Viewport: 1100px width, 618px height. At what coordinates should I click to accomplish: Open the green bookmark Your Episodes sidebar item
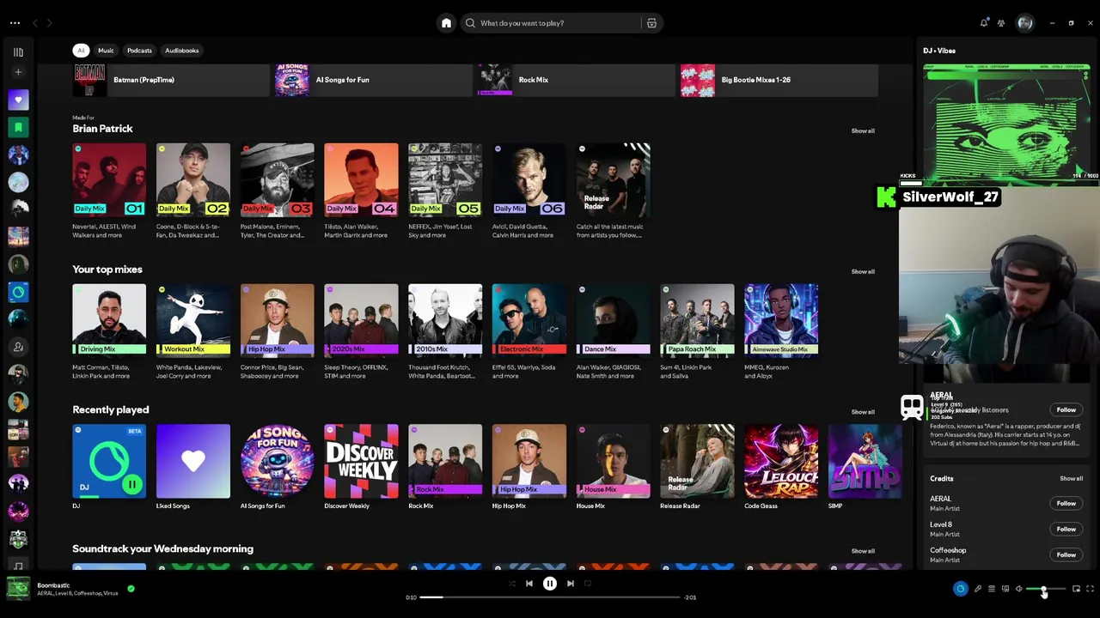(x=18, y=128)
